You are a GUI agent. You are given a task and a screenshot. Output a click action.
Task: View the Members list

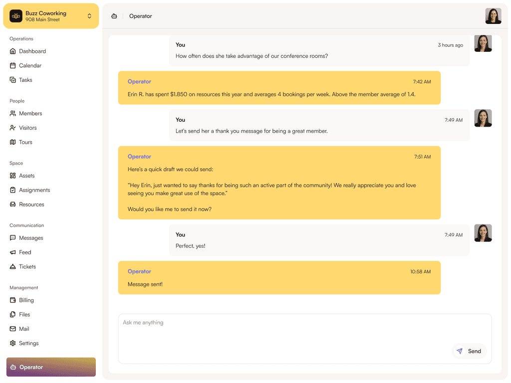click(x=31, y=113)
